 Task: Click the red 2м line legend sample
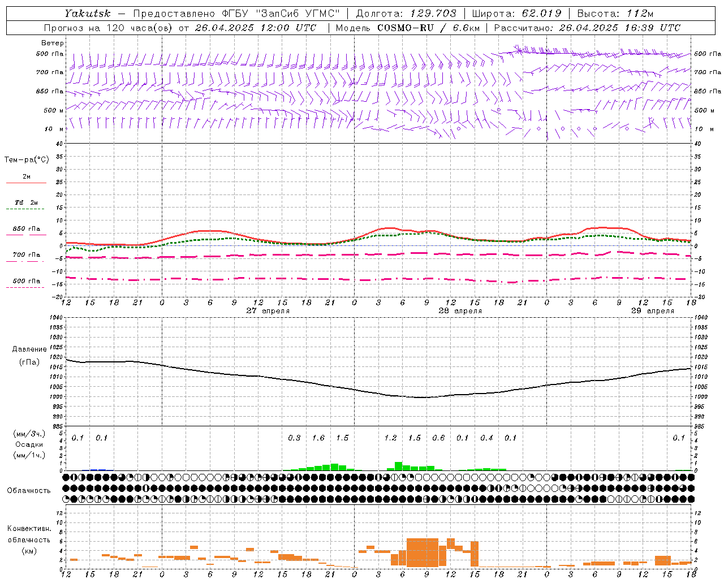[26, 183]
